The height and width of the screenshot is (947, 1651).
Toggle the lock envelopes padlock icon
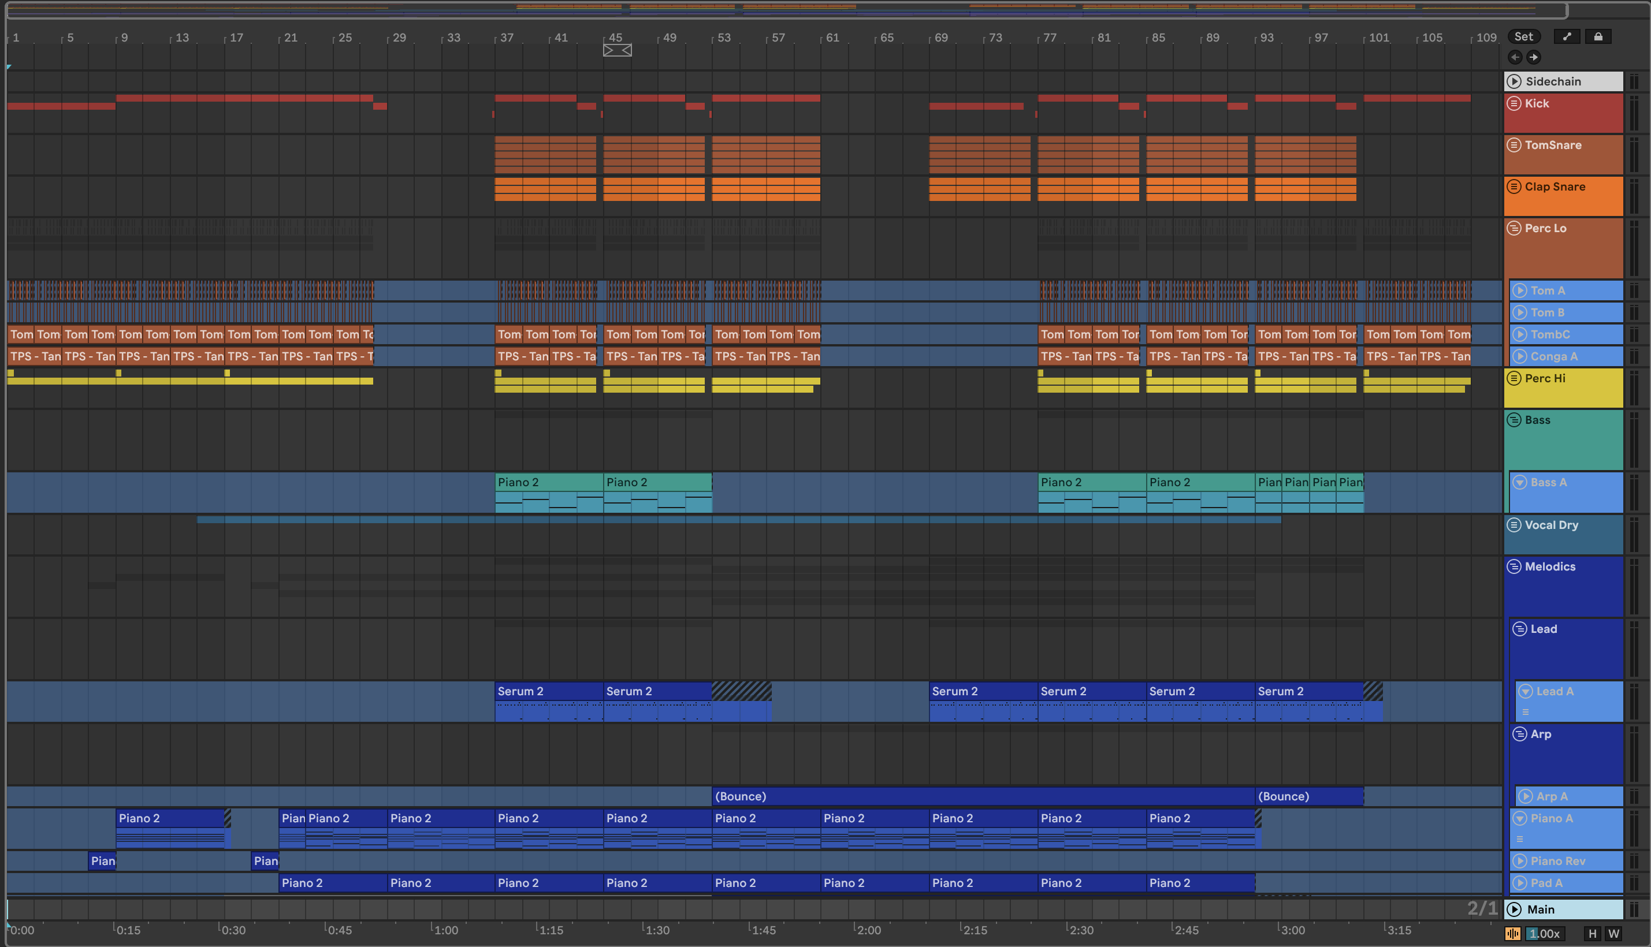pos(1598,36)
